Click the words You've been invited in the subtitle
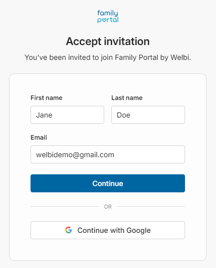Viewport: 216px width, 268px height. (x=57, y=58)
